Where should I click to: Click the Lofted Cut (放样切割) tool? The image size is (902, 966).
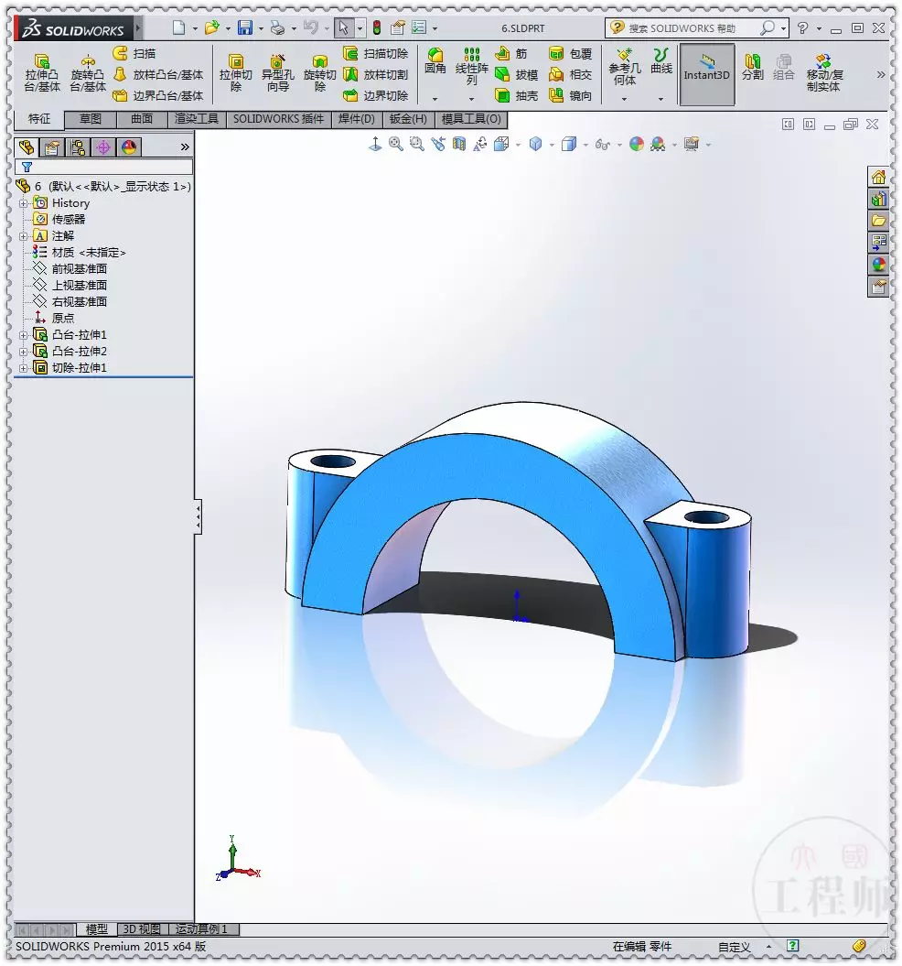tap(376, 74)
